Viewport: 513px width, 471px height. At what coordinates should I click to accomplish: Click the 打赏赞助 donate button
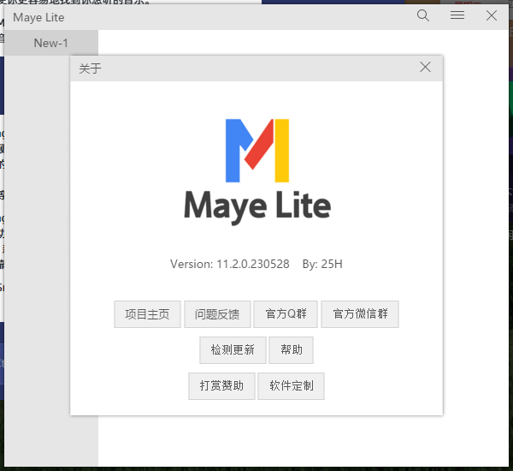pos(221,385)
